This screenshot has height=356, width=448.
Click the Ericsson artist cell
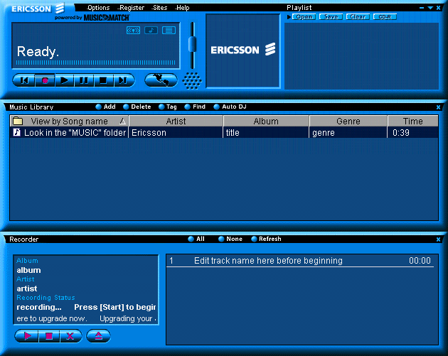click(x=176, y=133)
